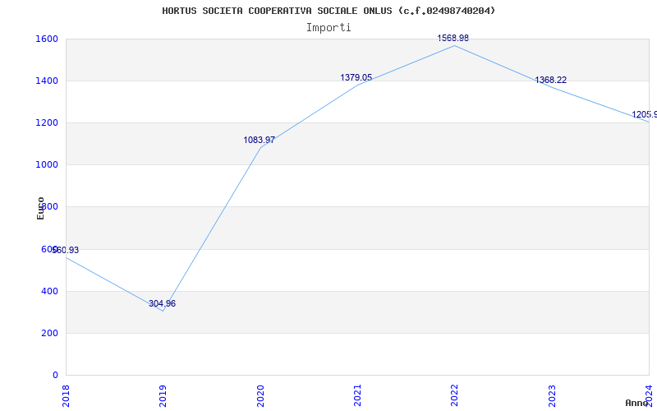657x411 pixels.
Task: Click the 400 y-axis tick label
Action: [50, 291]
